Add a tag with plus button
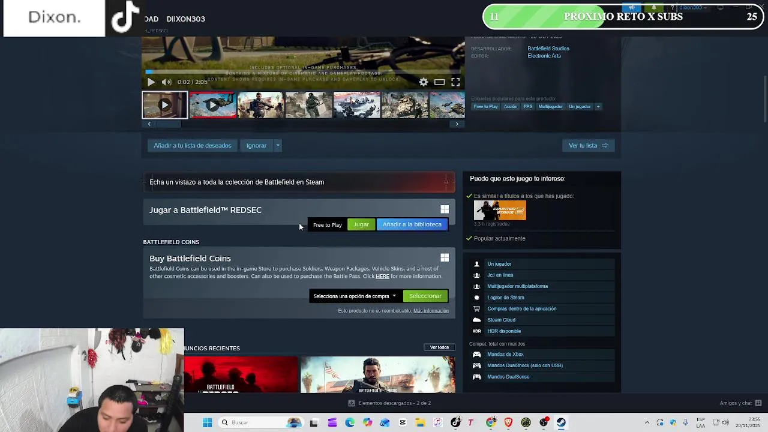 pos(598,107)
